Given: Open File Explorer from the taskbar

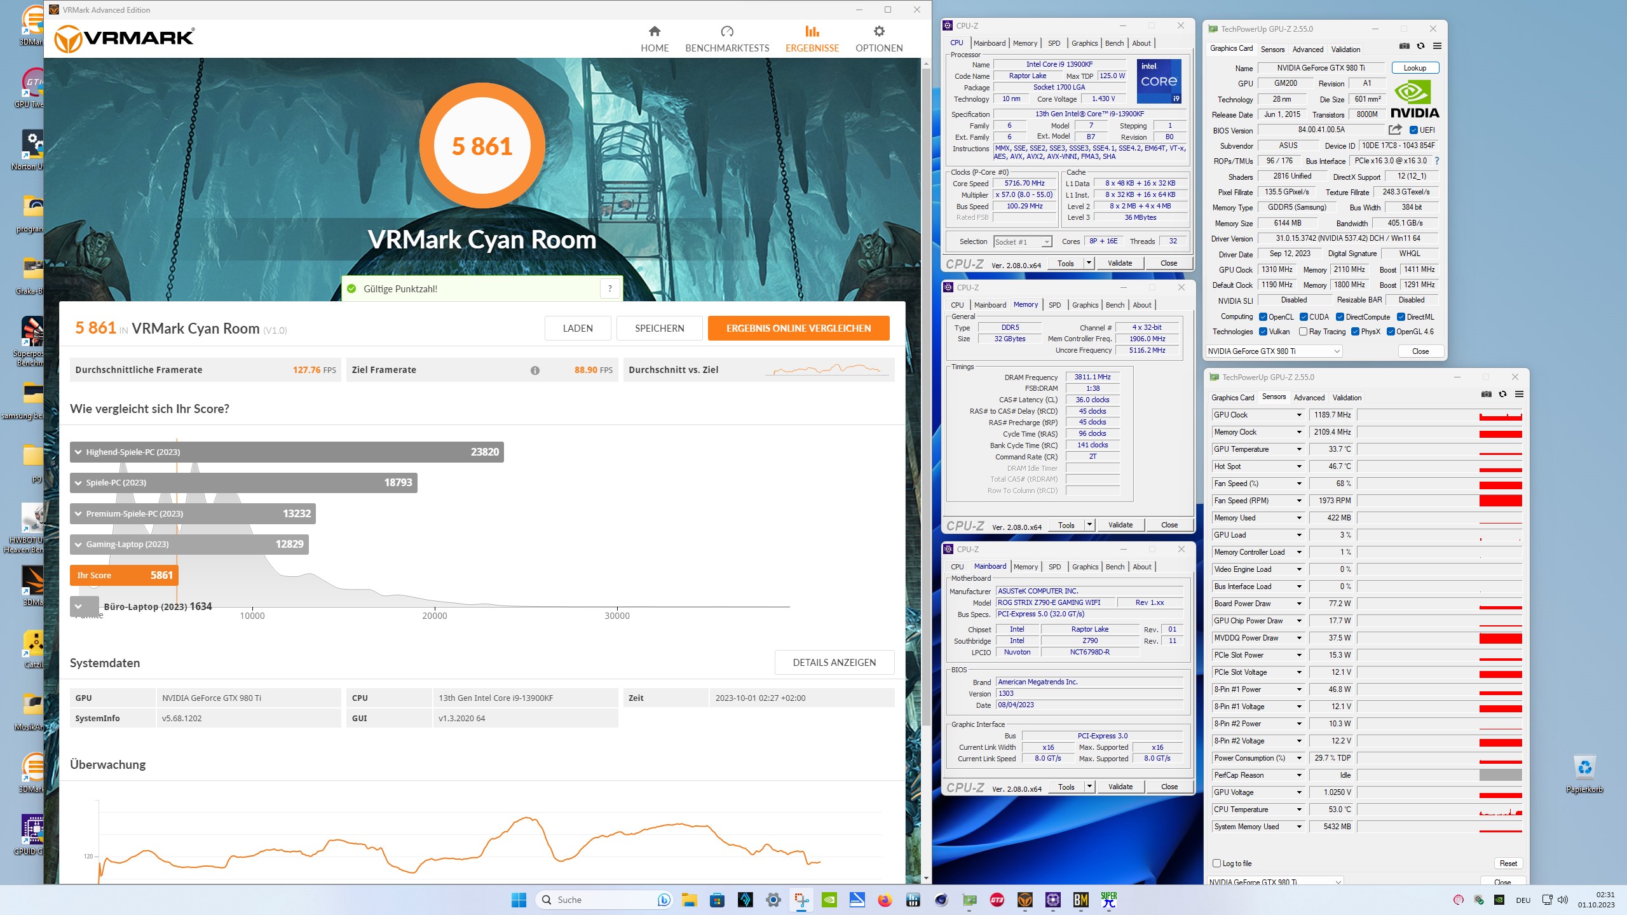Looking at the screenshot, I should (x=689, y=900).
